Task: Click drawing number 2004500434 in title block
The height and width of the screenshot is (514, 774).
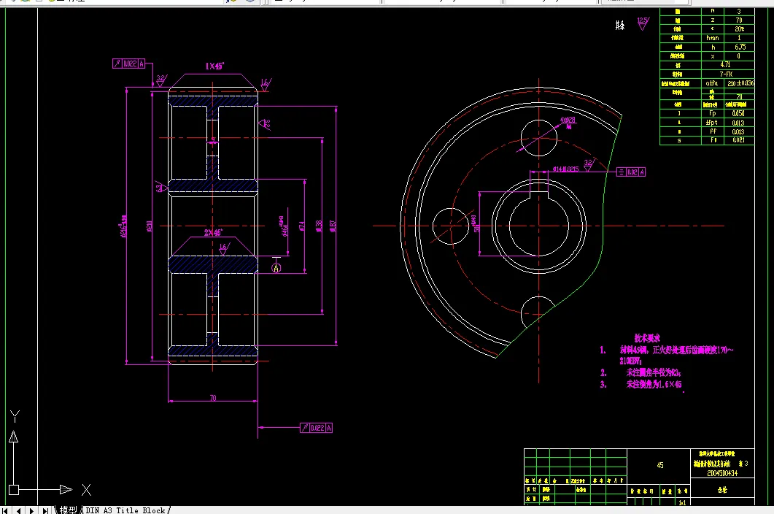Action: pyautogui.click(x=722, y=473)
